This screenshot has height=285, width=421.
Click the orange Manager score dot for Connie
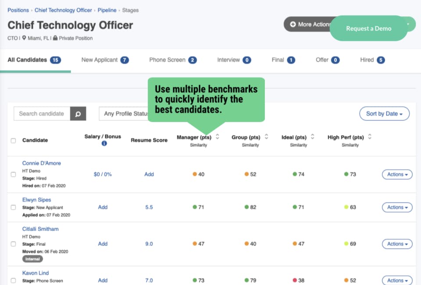click(195, 174)
